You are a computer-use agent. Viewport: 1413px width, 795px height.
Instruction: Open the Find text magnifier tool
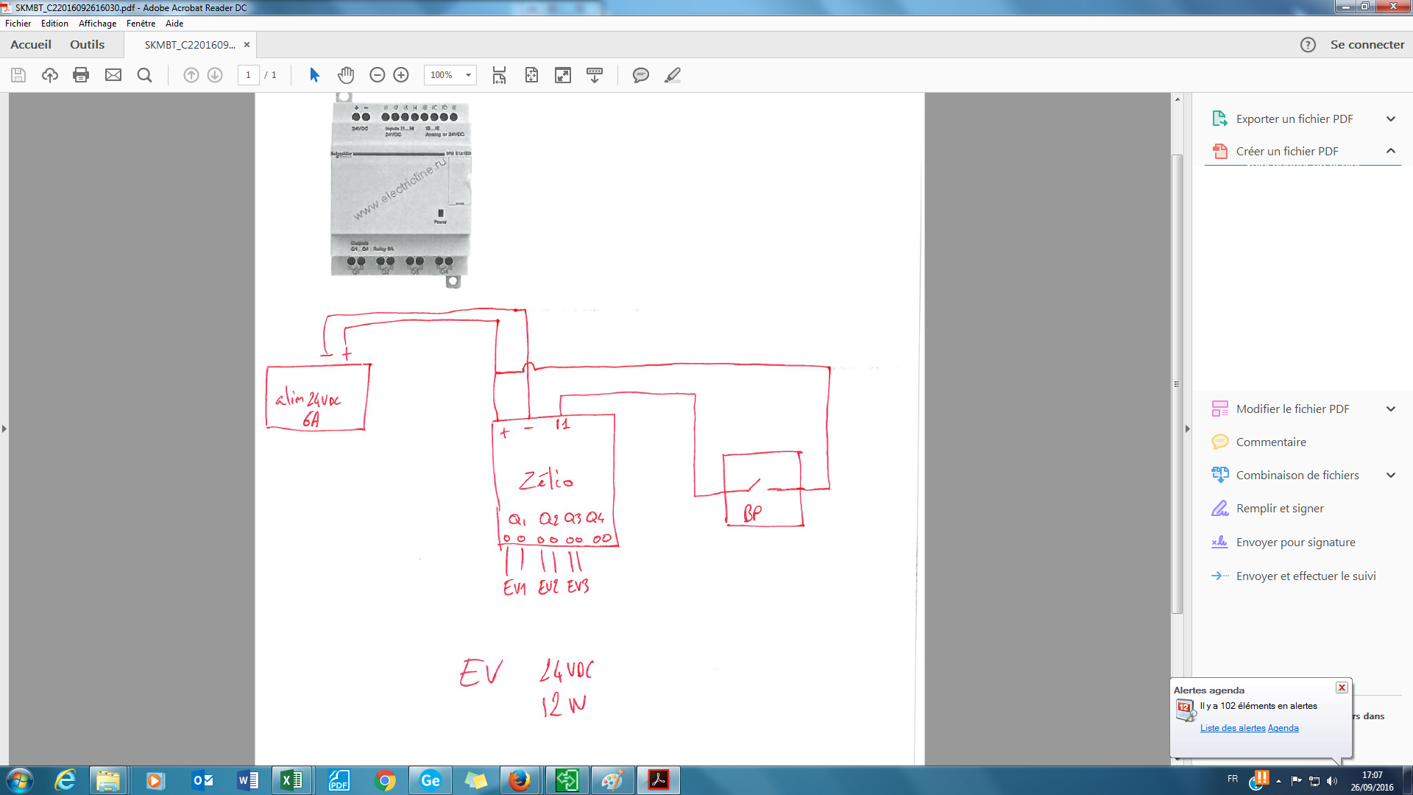(145, 75)
